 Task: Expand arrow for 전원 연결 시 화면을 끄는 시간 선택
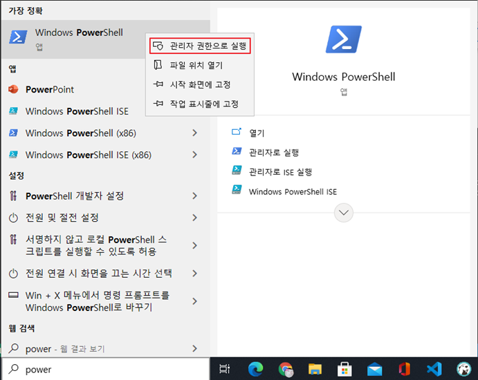(194, 274)
